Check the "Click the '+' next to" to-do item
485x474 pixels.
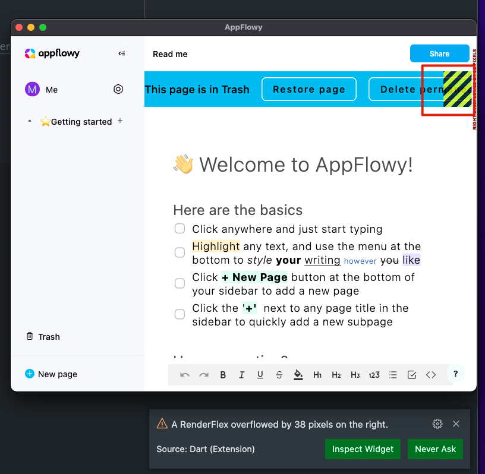coord(179,314)
